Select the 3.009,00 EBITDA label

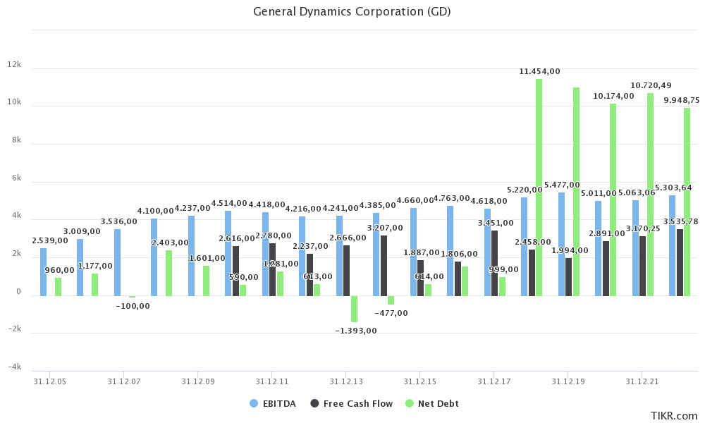(x=82, y=232)
